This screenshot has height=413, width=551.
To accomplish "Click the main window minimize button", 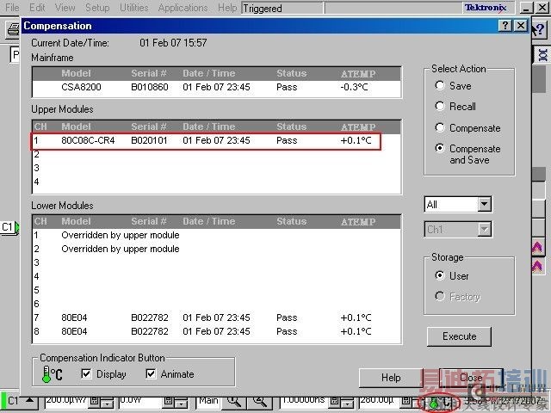I will pos(526,8).
